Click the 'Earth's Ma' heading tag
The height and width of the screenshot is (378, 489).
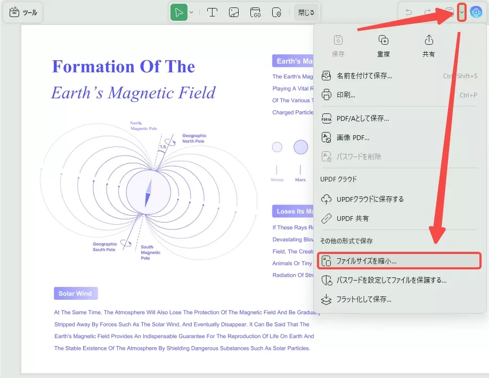[x=293, y=61]
